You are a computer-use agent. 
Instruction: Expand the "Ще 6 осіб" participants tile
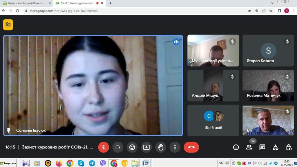coord(213,120)
